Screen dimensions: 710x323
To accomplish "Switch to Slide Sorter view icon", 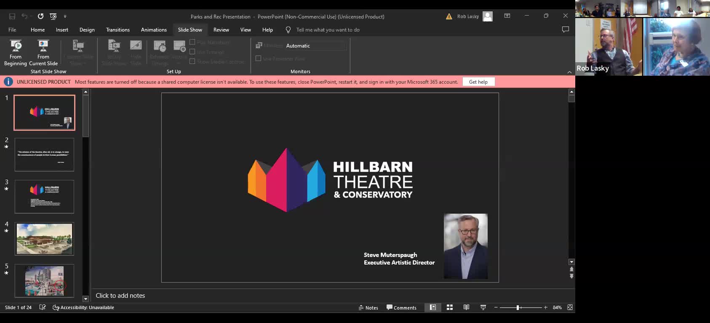I will (x=450, y=307).
